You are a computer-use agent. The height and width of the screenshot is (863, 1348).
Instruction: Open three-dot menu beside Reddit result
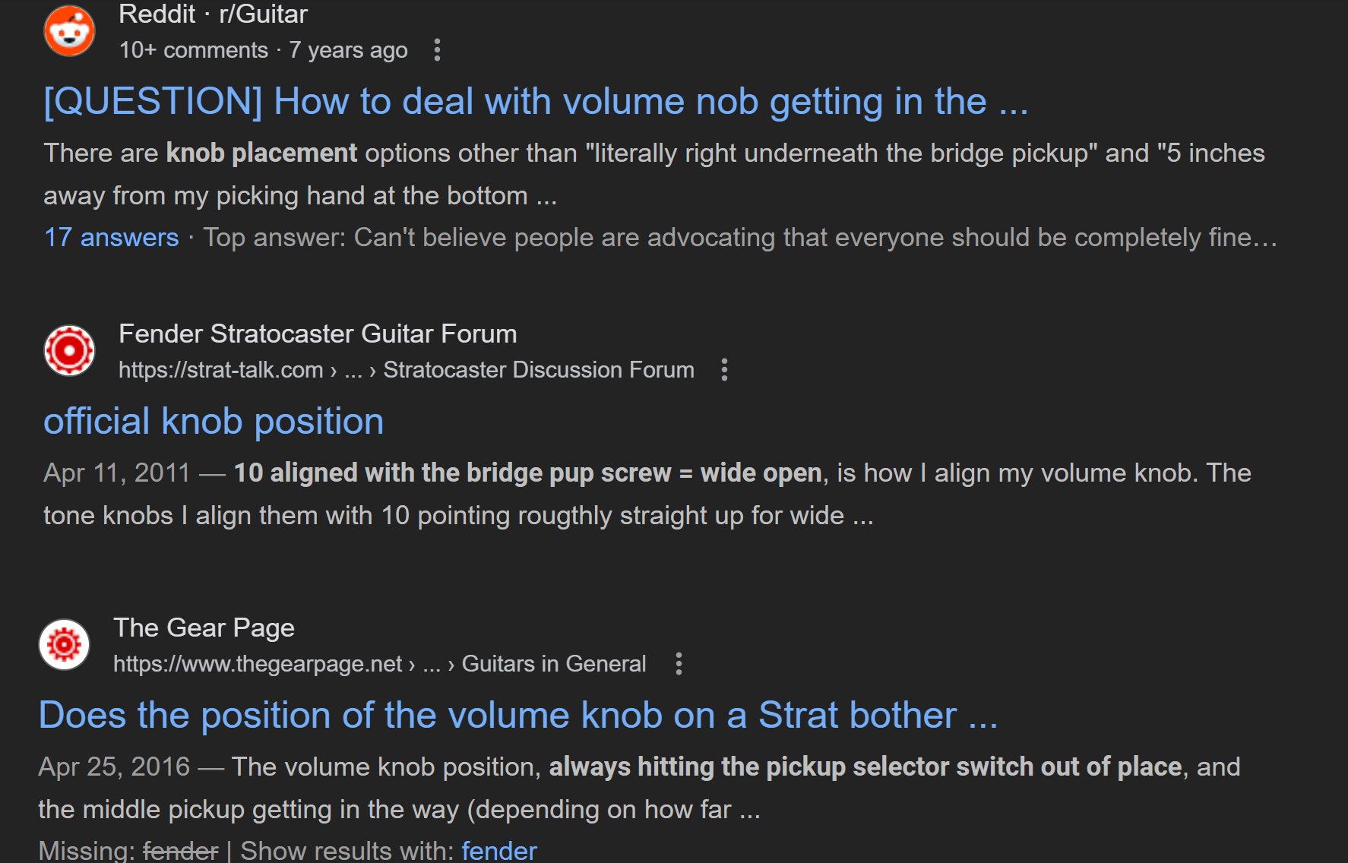point(437,50)
